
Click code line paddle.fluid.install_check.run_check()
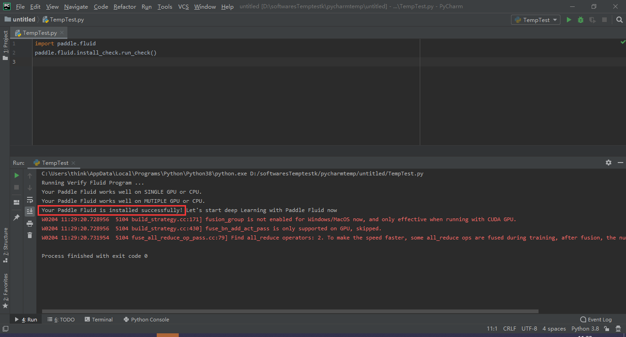[96, 53]
